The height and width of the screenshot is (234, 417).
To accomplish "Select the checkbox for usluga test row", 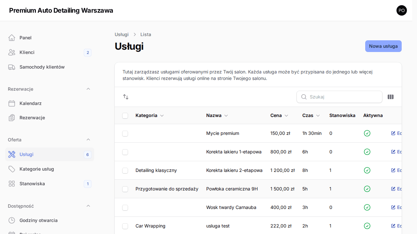I will tap(125, 226).
